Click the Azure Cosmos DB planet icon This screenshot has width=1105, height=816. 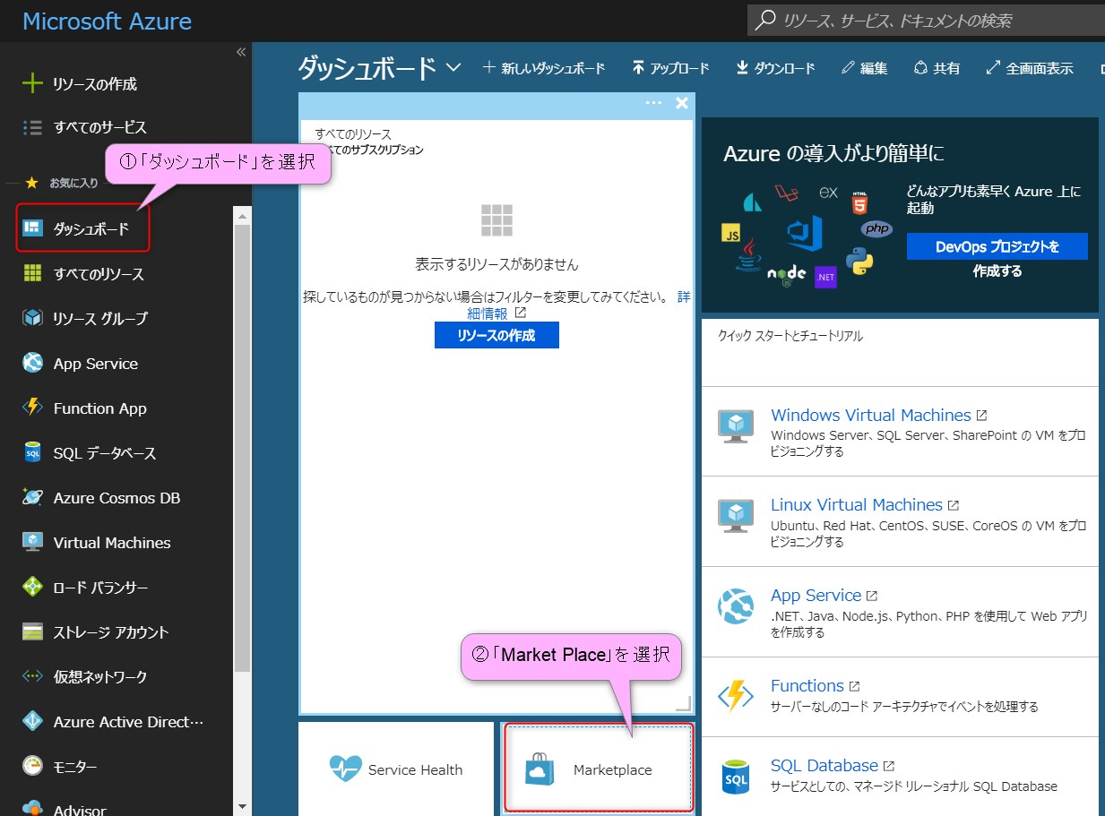tap(33, 497)
